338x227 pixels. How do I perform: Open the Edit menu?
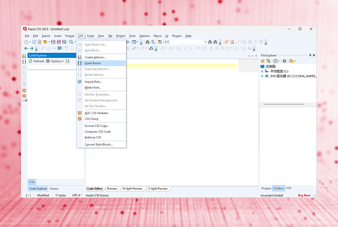point(35,36)
